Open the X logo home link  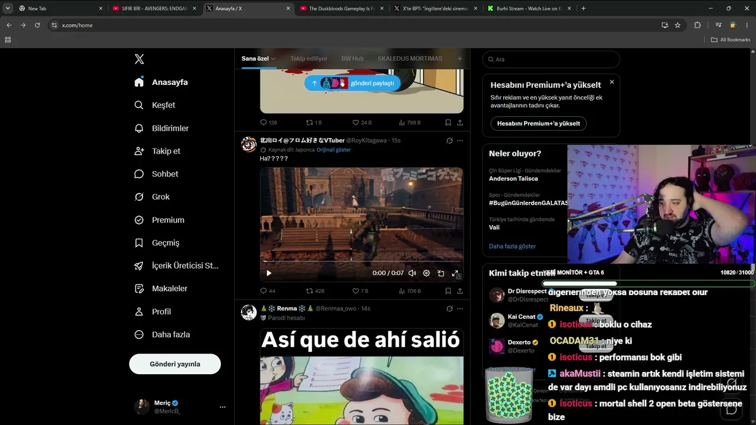pos(139,59)
